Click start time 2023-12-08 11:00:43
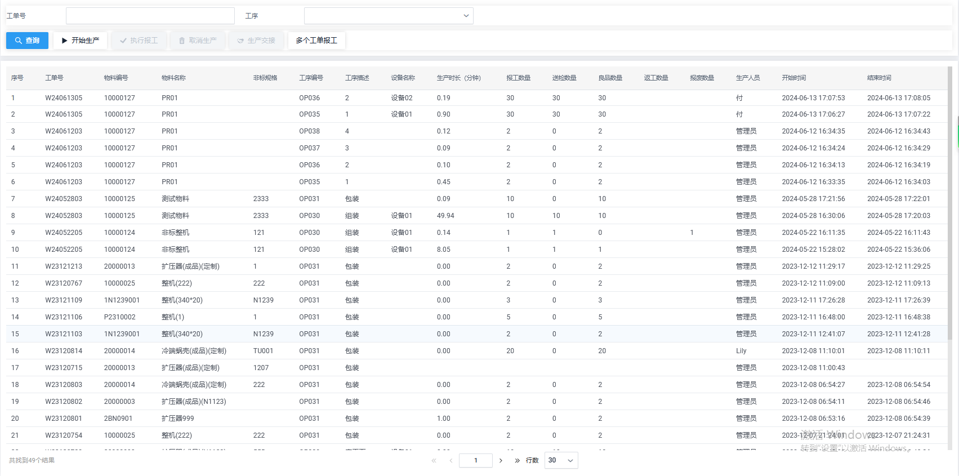The image size is (959, 476). click(x=813, y=368)
